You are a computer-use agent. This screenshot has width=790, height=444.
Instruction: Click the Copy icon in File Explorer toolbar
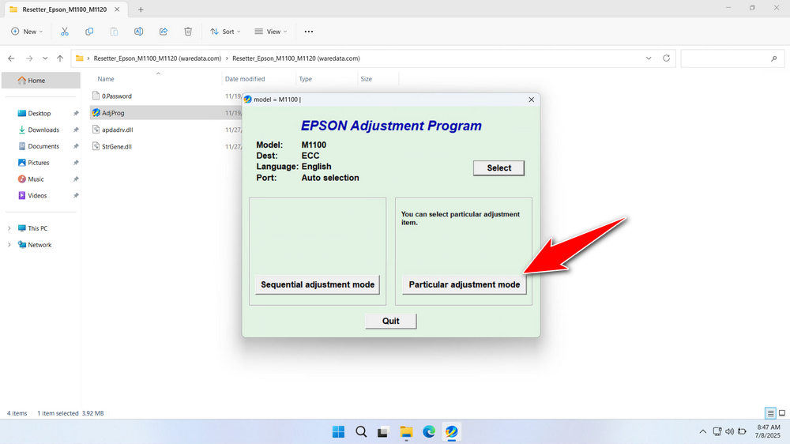point(89,32)
